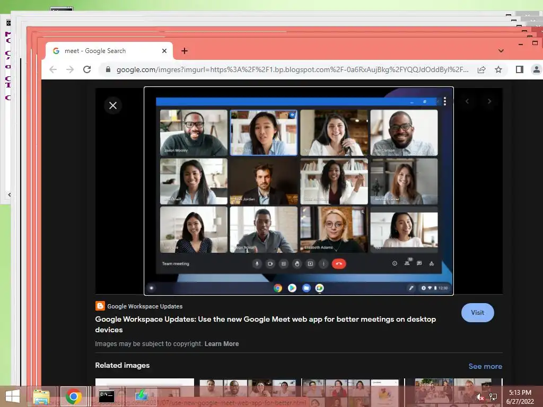Click the left scroll arrow of the background window
Viewport: 543px width, 407px height.
pos(10,195)
